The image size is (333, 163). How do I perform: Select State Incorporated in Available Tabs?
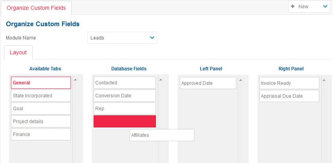[x=41, y=96]
